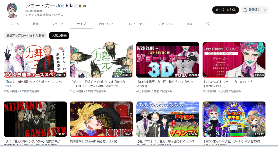Click title 鹿鳴館キリコLive2D 踊るセレブ人間
This screenshot has height=147, width=278.
click(x=93, y=142)
